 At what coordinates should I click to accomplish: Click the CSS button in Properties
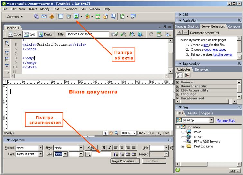[x=91, y=148]
